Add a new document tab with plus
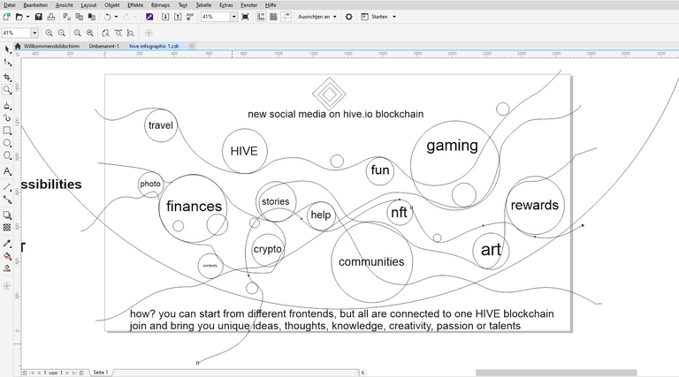The width and height of the screenshot is (679, 377). coord(191,46)
